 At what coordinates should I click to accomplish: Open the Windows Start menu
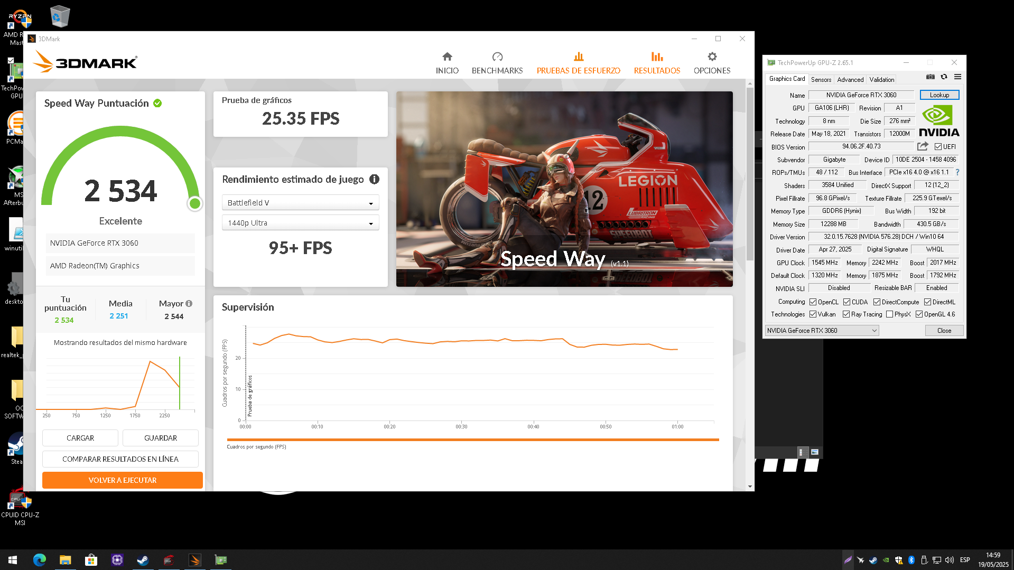coord(13,560)
